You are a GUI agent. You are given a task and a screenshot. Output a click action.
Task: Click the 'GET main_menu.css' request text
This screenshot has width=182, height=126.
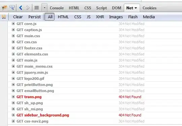pos(34,67)
